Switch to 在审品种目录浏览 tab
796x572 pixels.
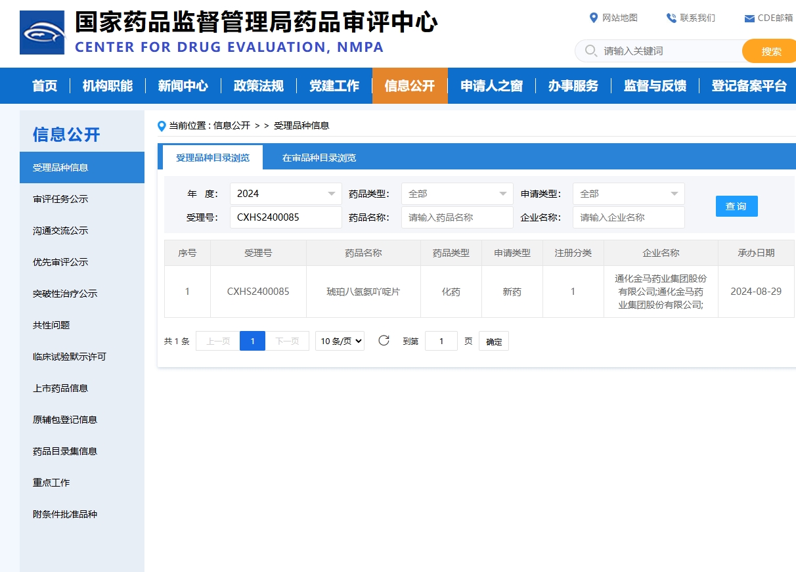[319, 158]
